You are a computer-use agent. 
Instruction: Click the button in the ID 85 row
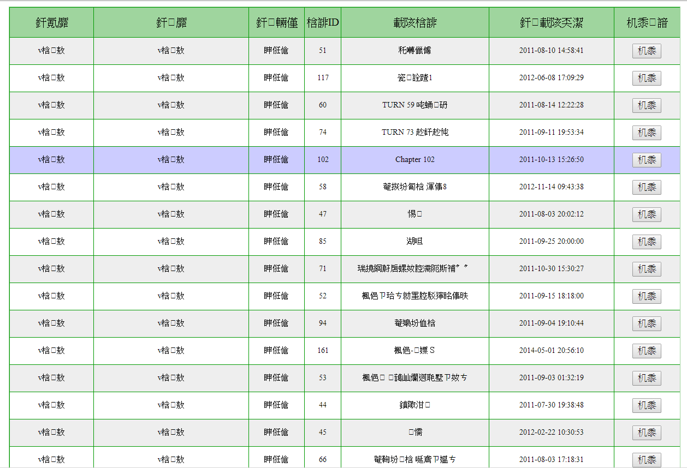pyautogui.click(x=647, y=242)
